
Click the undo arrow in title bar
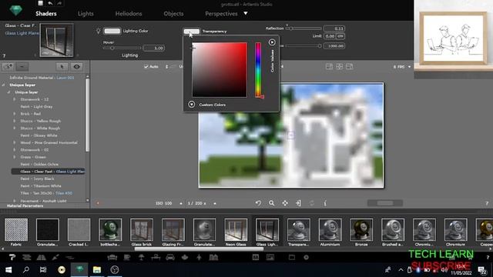(x=50, y=3)
